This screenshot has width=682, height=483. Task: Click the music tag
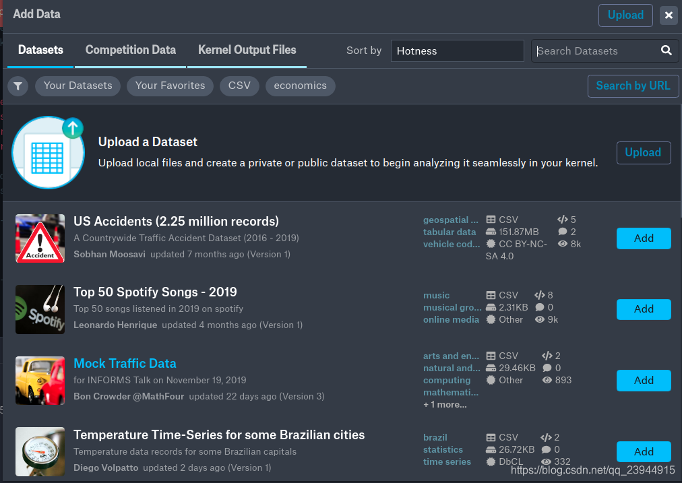436,296
